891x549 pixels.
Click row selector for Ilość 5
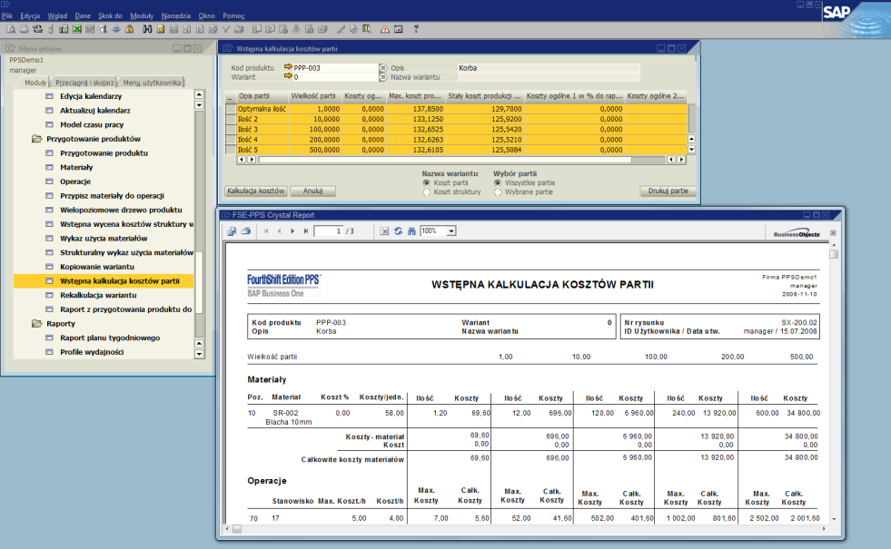[230, 150]
